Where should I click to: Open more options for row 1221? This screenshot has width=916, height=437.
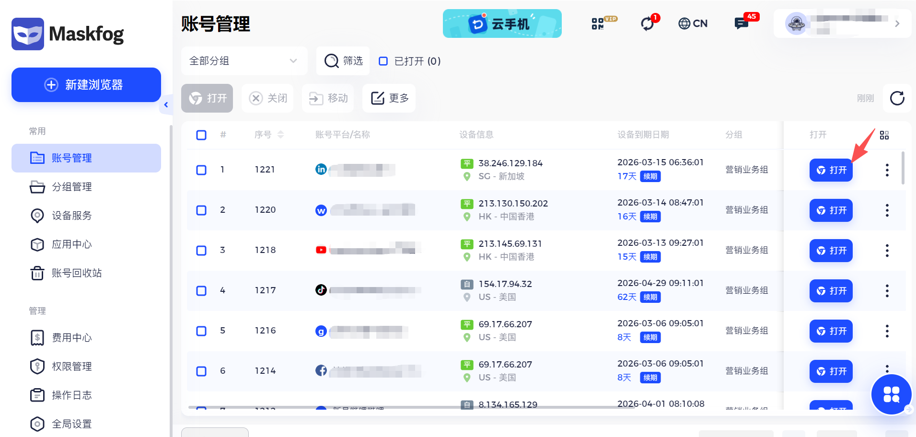887,170
